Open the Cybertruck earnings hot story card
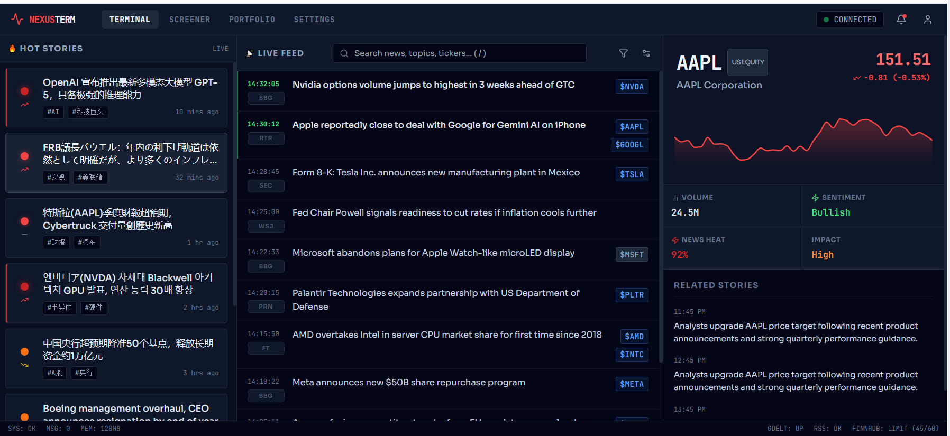 116,228
